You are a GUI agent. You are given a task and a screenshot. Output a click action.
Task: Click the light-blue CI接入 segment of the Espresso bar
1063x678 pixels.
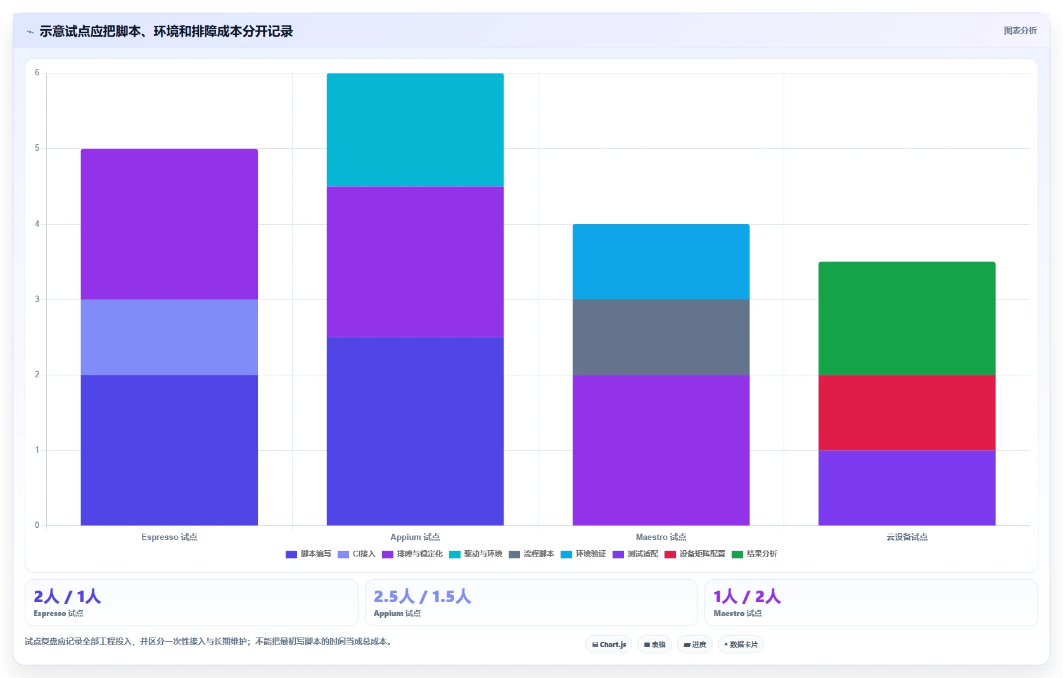pyautogui.click(x=169, y=337)
